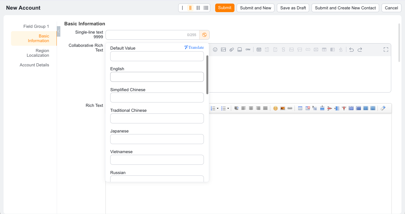Screen dimensions: 405x214
Task: Cancel the new account form
Action: click(391, 8)
